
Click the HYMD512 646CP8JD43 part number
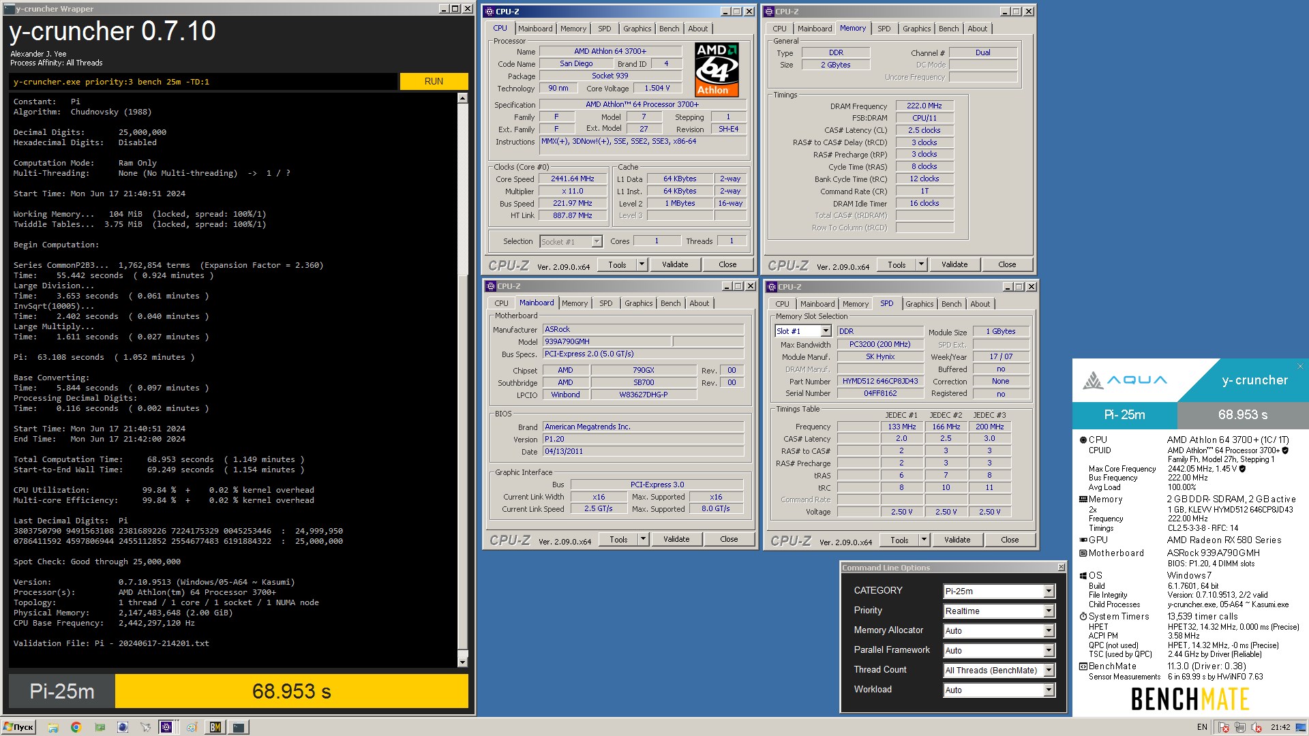[x=879, y=381]
